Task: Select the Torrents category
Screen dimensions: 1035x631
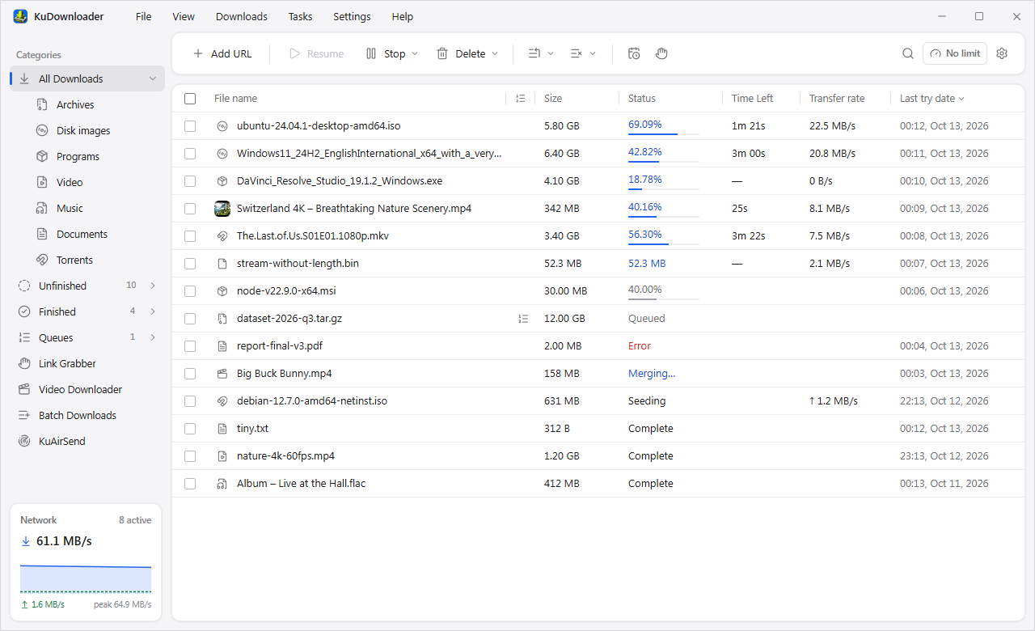Action: 87,260
